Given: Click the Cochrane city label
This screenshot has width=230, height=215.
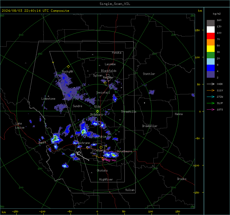Looking at the screenshot, I should [84, 143].
